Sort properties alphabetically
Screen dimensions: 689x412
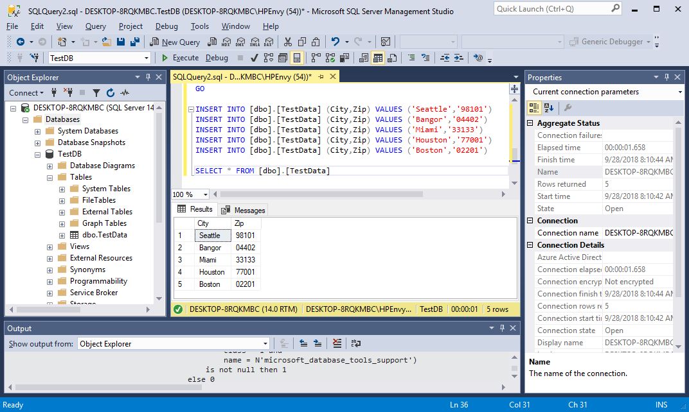[548, 108]
